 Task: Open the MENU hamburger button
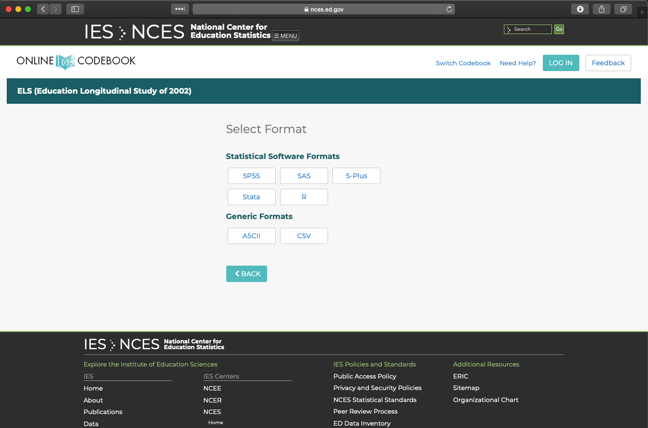[x=285, y=36]
